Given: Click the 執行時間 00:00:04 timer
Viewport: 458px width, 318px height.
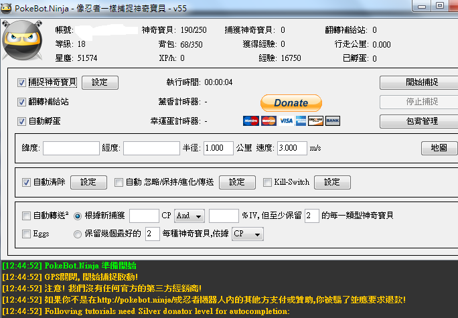Looking at the screenshot, I should pos(218,82).
